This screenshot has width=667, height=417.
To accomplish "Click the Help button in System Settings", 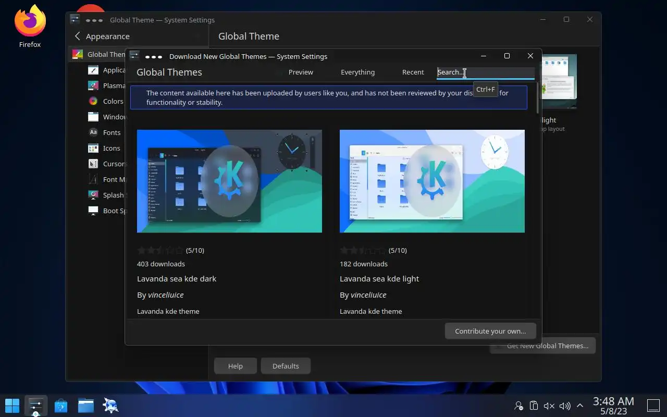I will click(x=236, y=366).
